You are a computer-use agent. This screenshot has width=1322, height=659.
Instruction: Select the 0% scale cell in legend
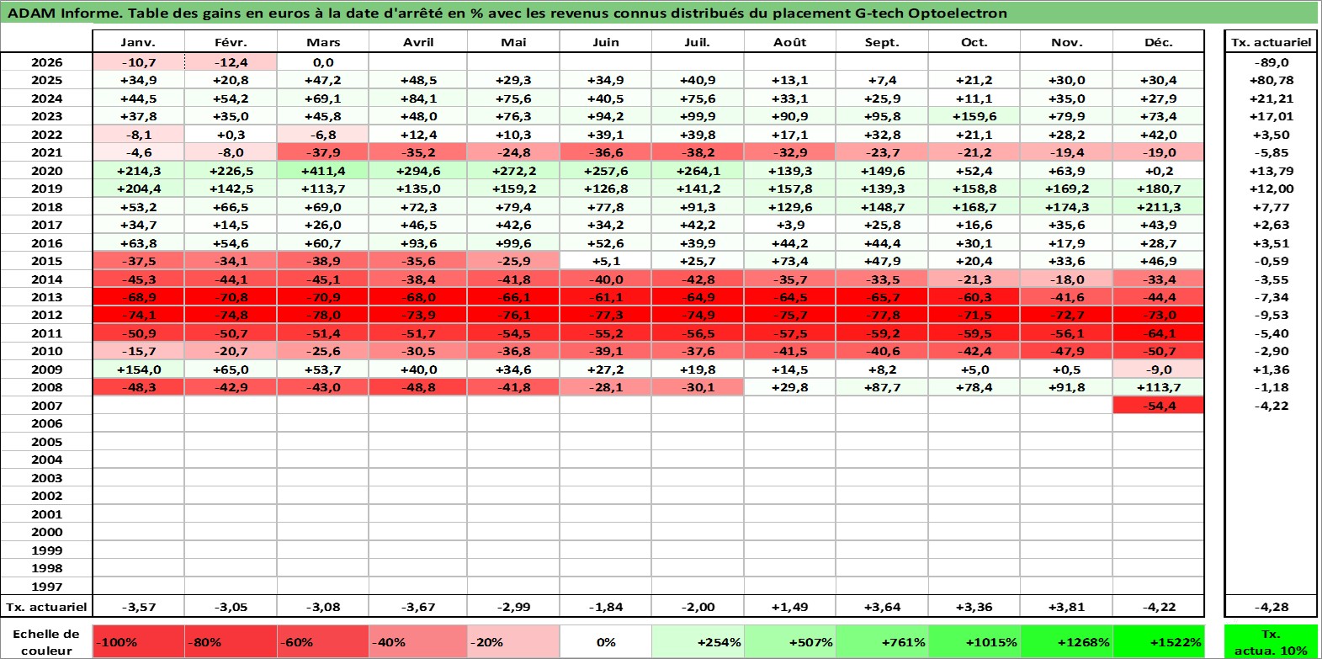(606, 642)
